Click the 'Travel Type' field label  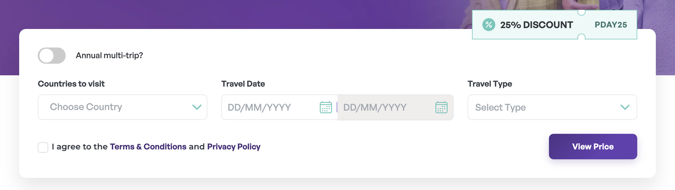click(490, 84)
